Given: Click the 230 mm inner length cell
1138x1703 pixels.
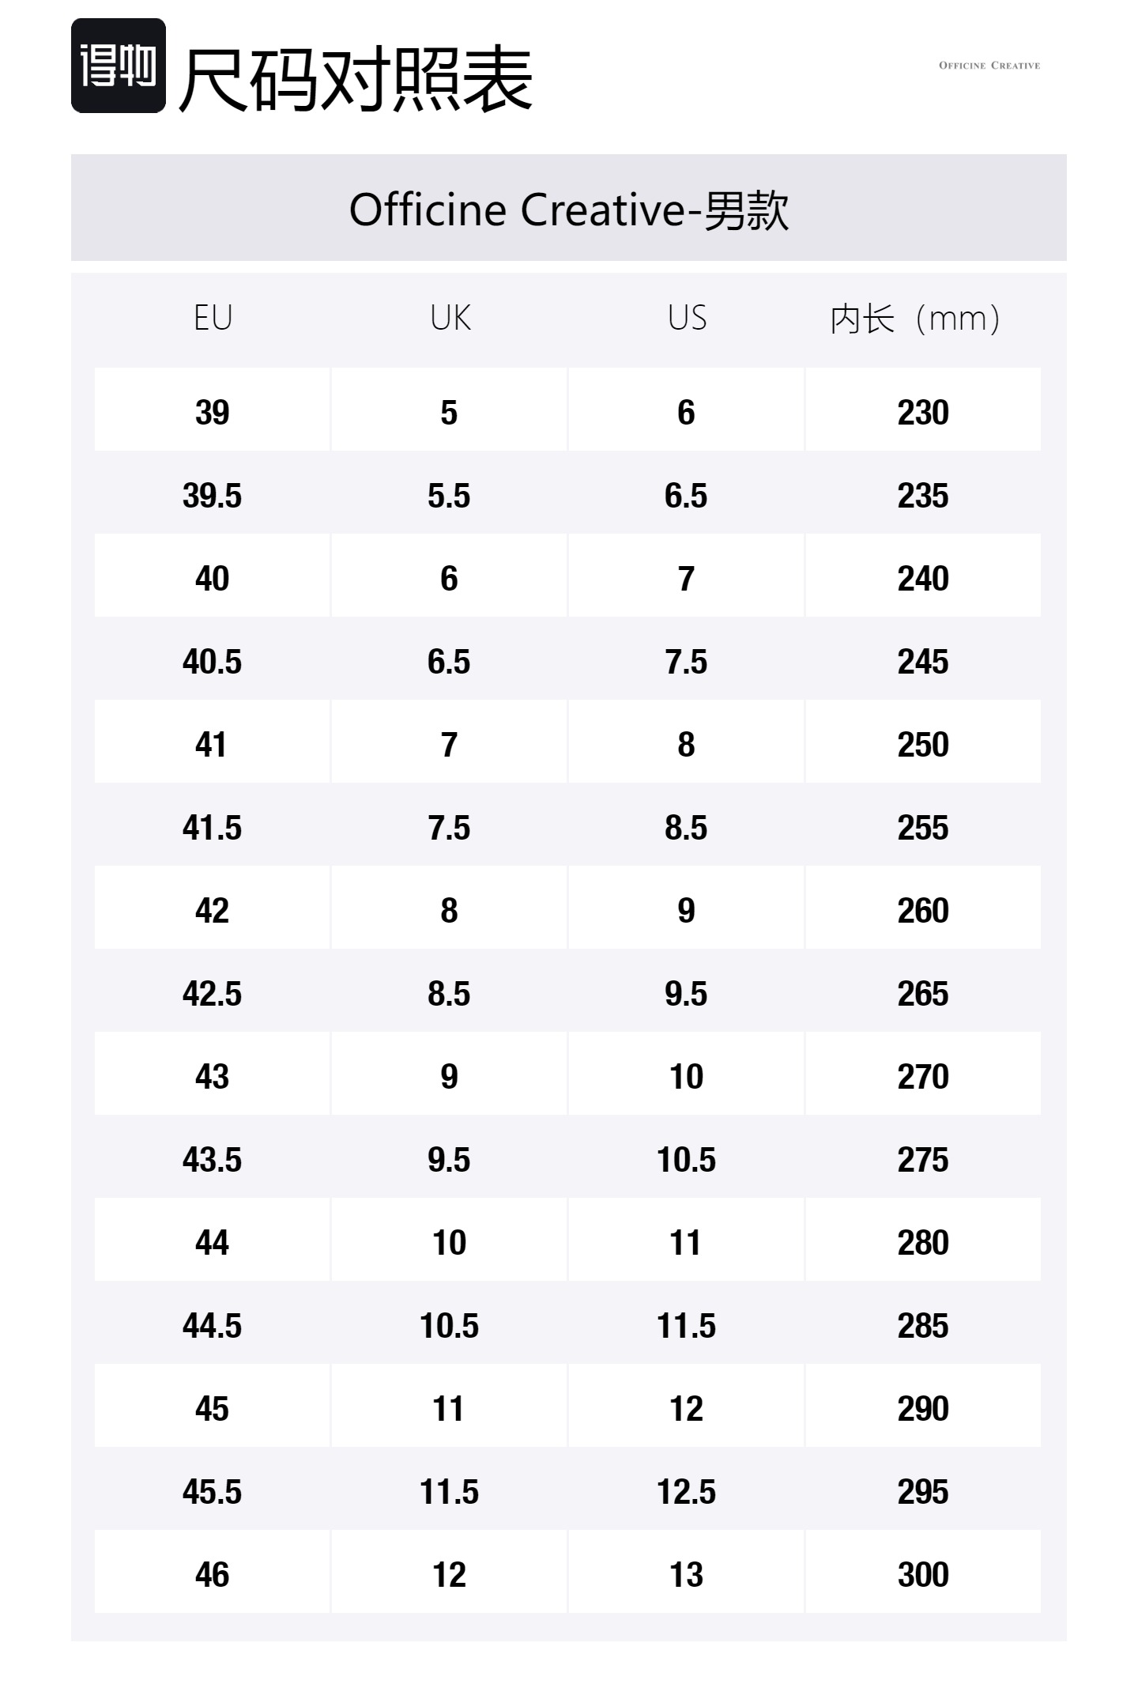Looking at the screenshot, I should point(922,412).
